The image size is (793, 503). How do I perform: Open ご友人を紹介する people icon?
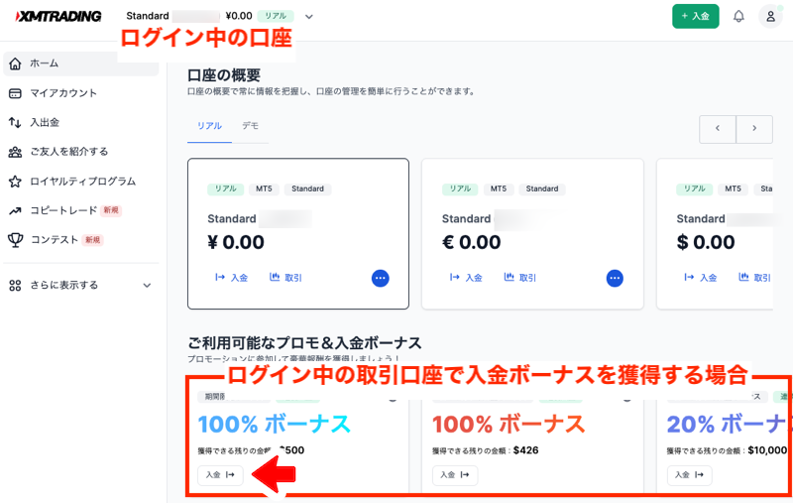(x=15, y=152)
